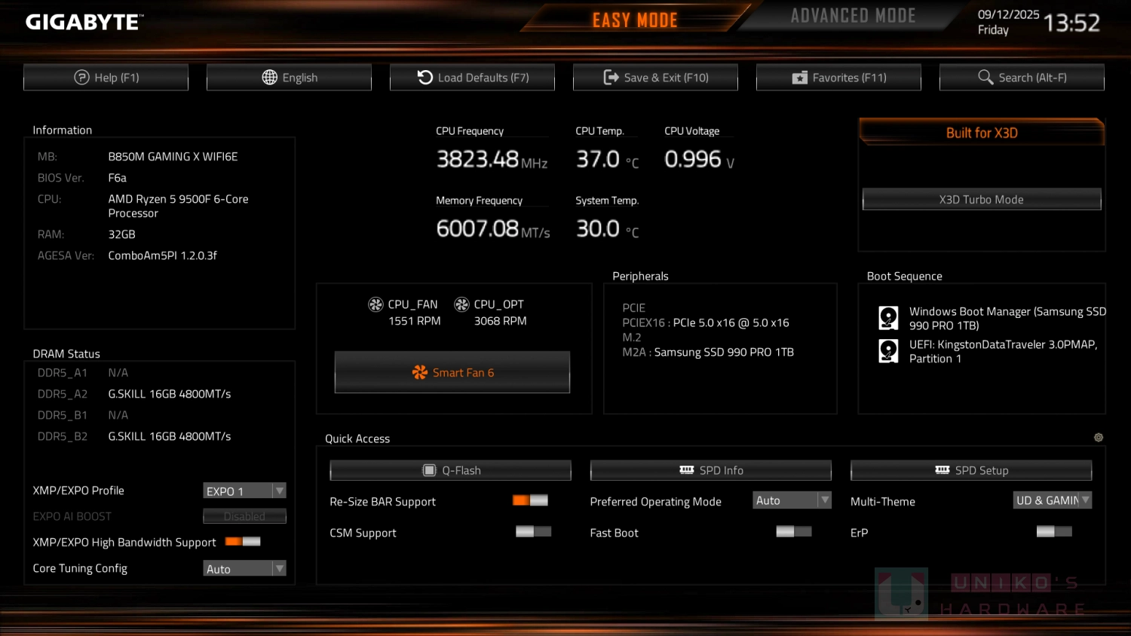The image size is (1131, 636).
Task: Click the orange Smart Fan 6 icon
Action: click(420, 372)
